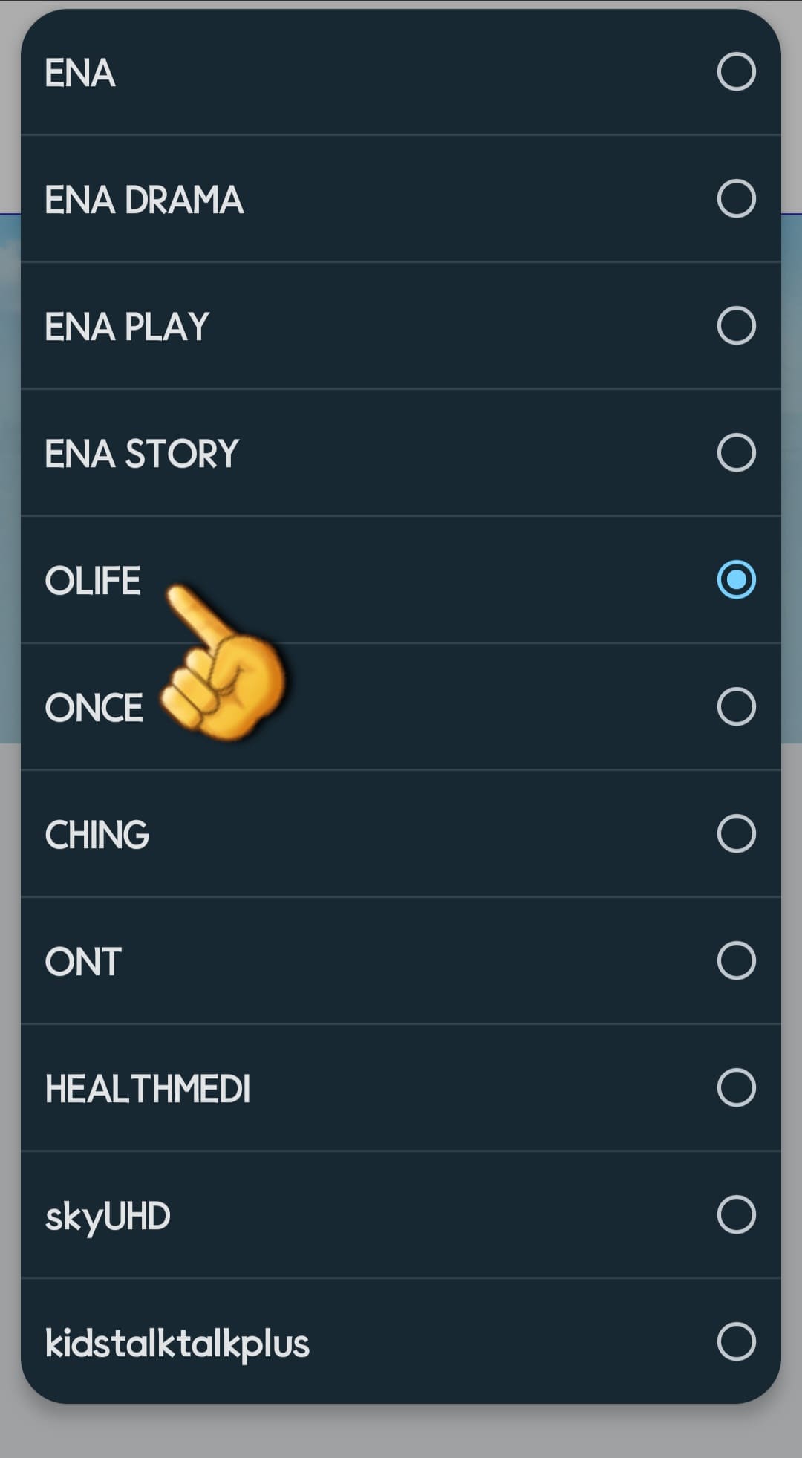Click the ENA channel label
This screenshot has width=802, height=1458.
click(x=80, y=72)
